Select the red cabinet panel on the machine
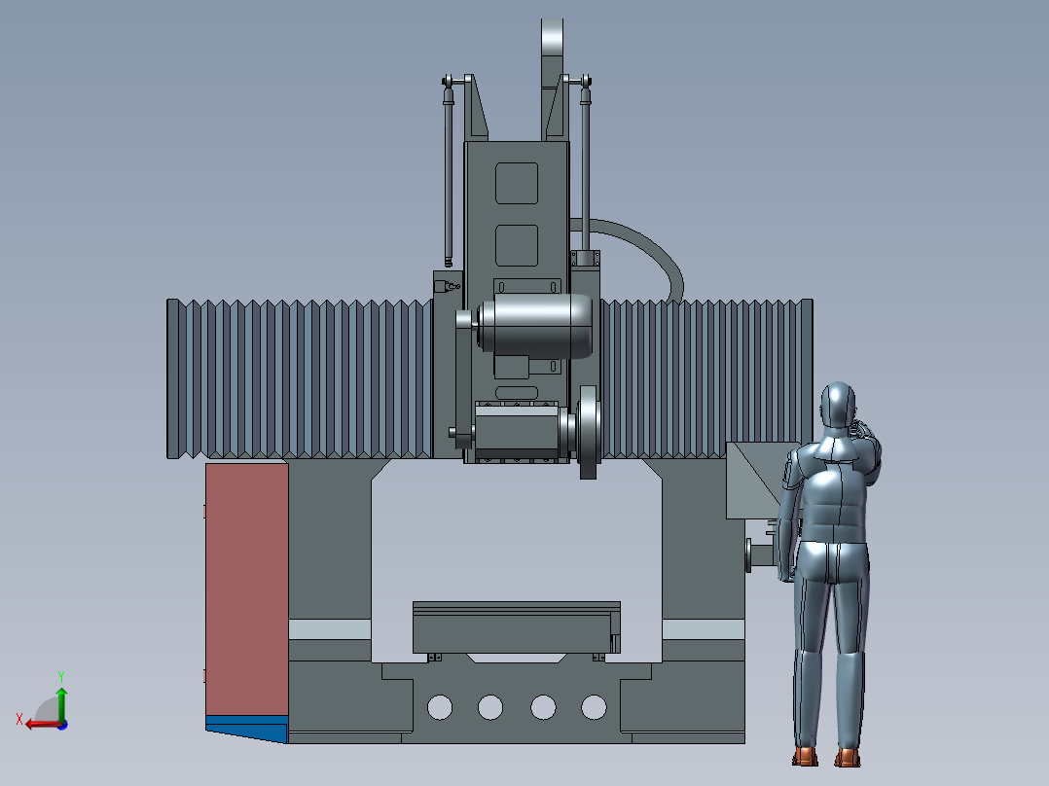Viewport: 1049px width, 786px height. point(247,589)
